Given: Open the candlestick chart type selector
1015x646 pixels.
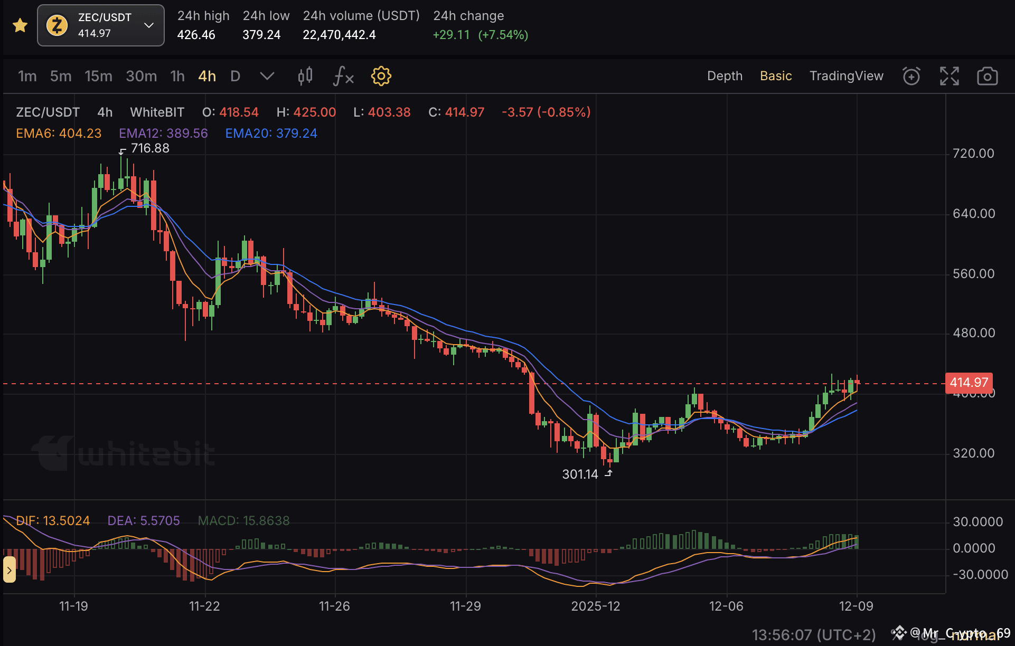Looking at the screenshot, I should coord(305,76).
